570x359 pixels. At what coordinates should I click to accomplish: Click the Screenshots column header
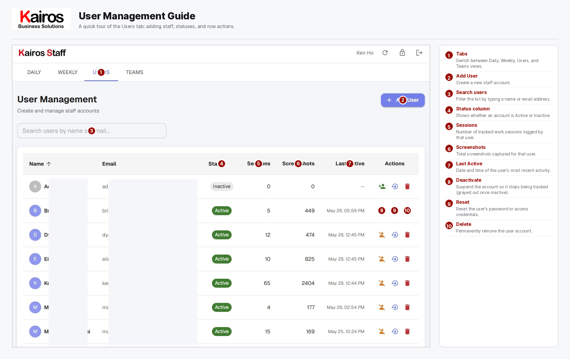[x=298, y=164]
